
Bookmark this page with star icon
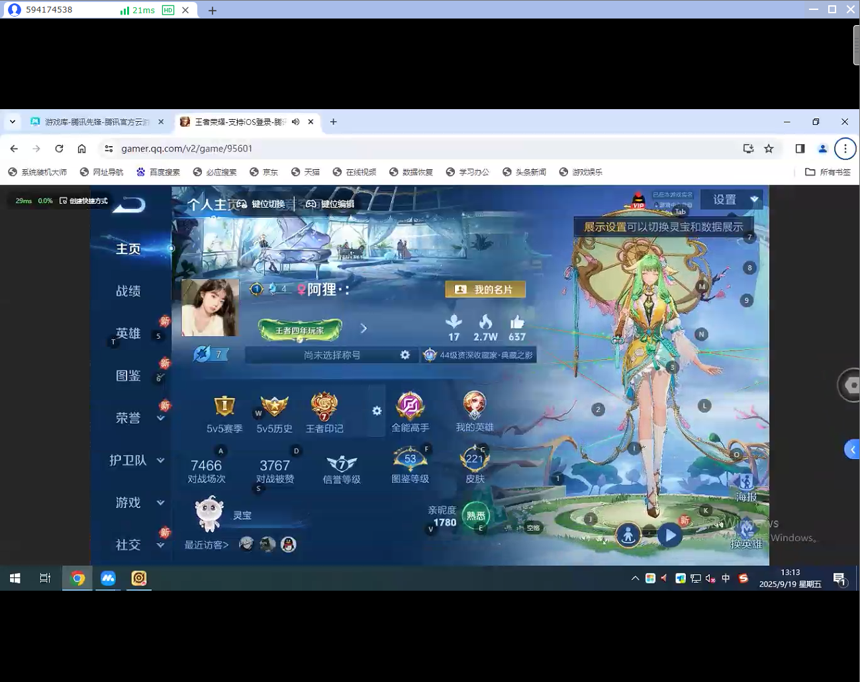pyautogui.click(x=769, y=149)
